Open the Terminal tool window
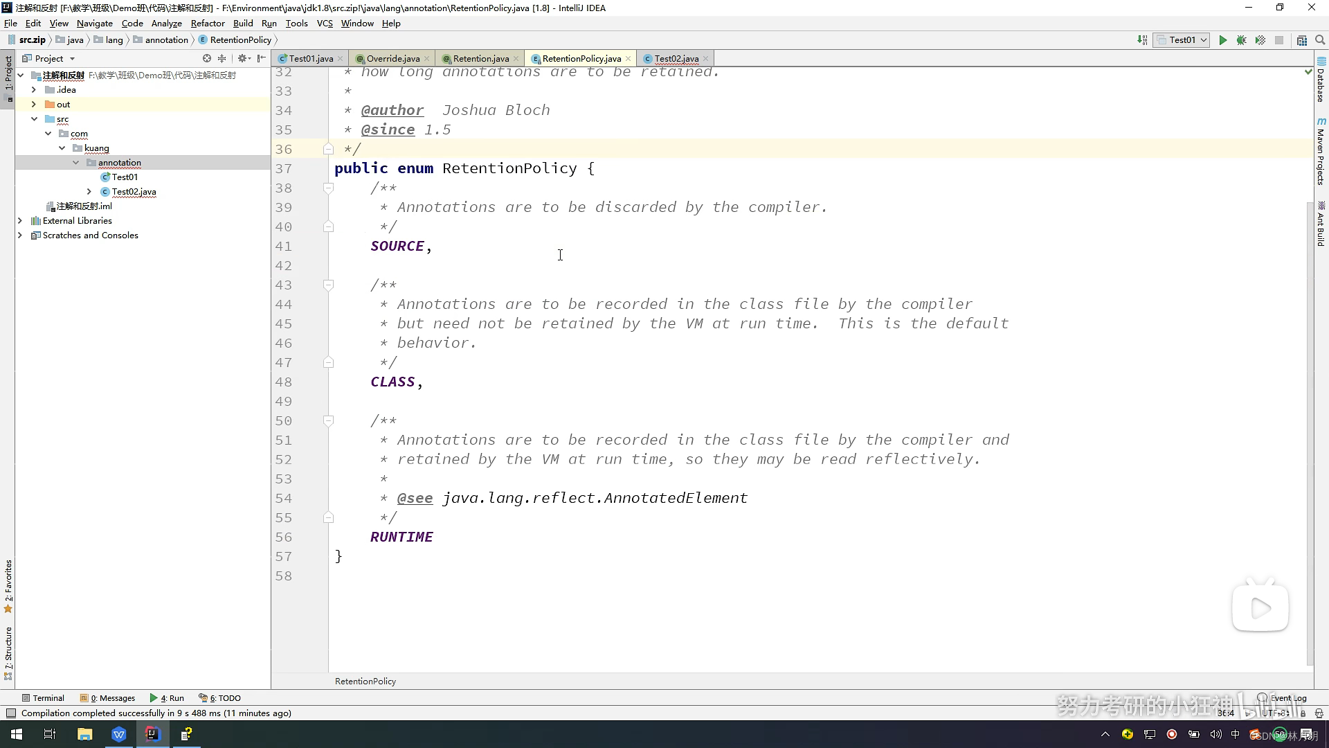1329x748 pixels. pyautogui.click(x=43, y=698)
